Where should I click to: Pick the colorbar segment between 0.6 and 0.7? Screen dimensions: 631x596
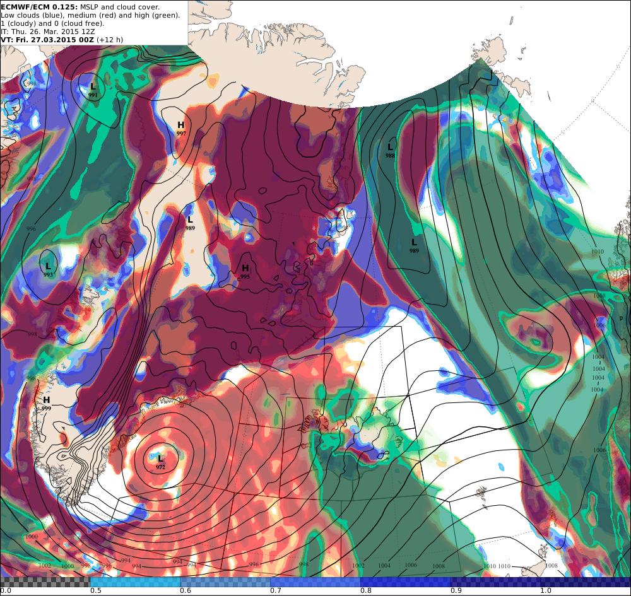(225, 581)
